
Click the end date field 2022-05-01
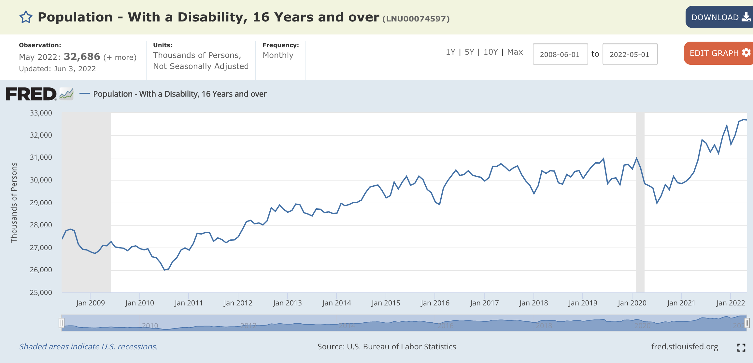[x=630, y=54]
